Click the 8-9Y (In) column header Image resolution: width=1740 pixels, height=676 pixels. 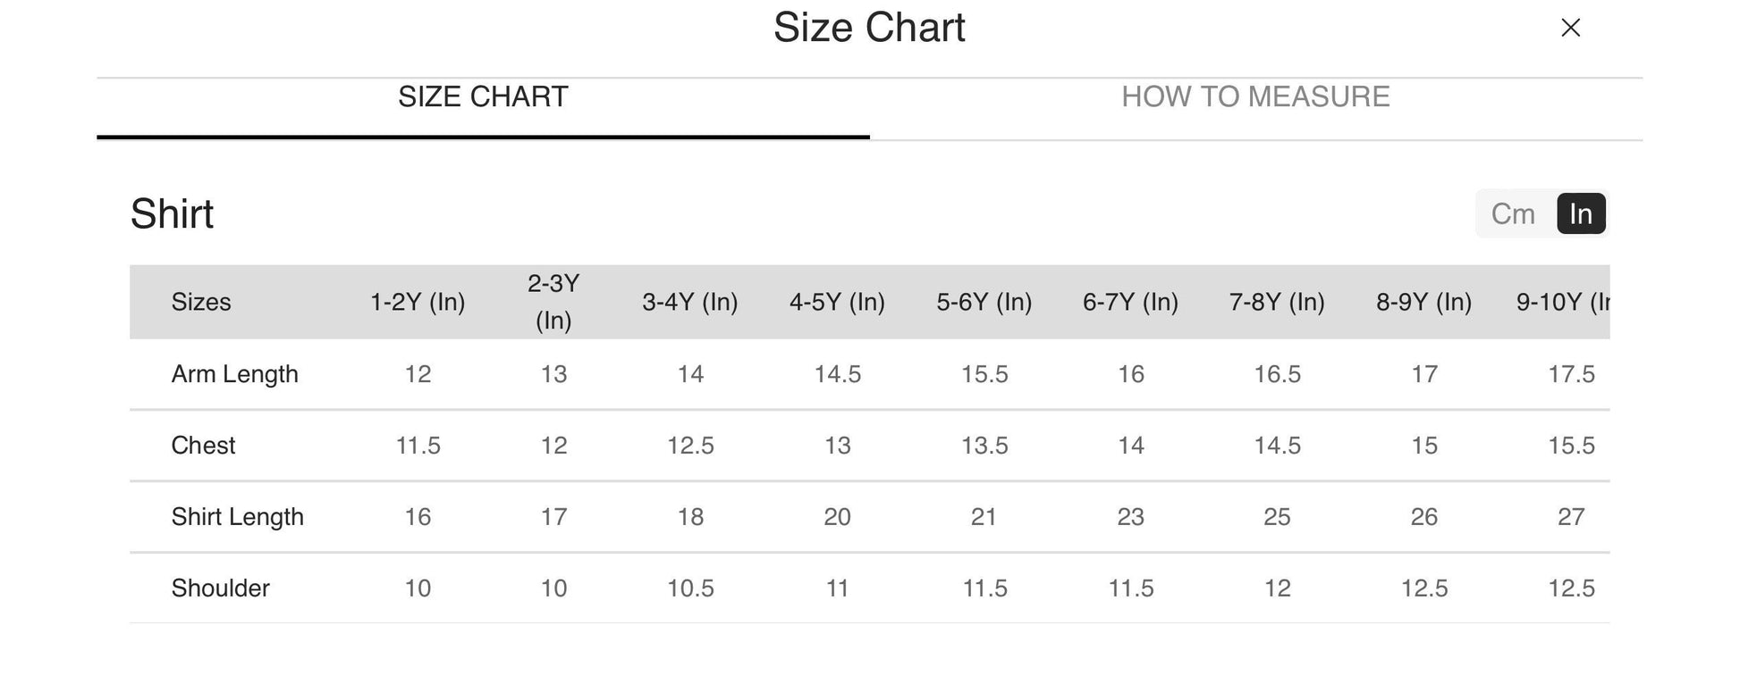coord(1423,302)
